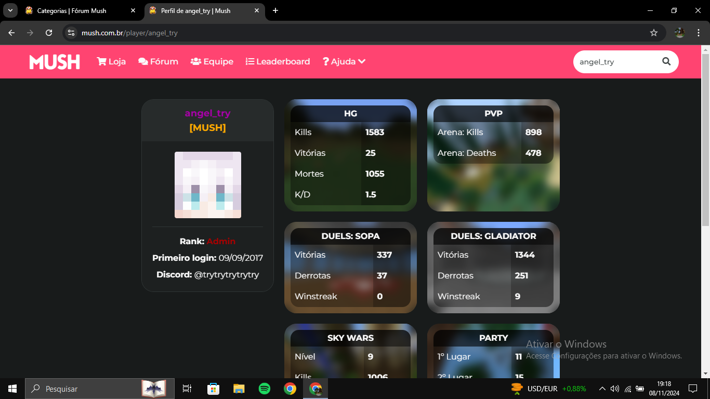The width and height of the screenshot is (710, 399).
Task: Click the SKY WARS card title
Action: [x=350, y=338]
